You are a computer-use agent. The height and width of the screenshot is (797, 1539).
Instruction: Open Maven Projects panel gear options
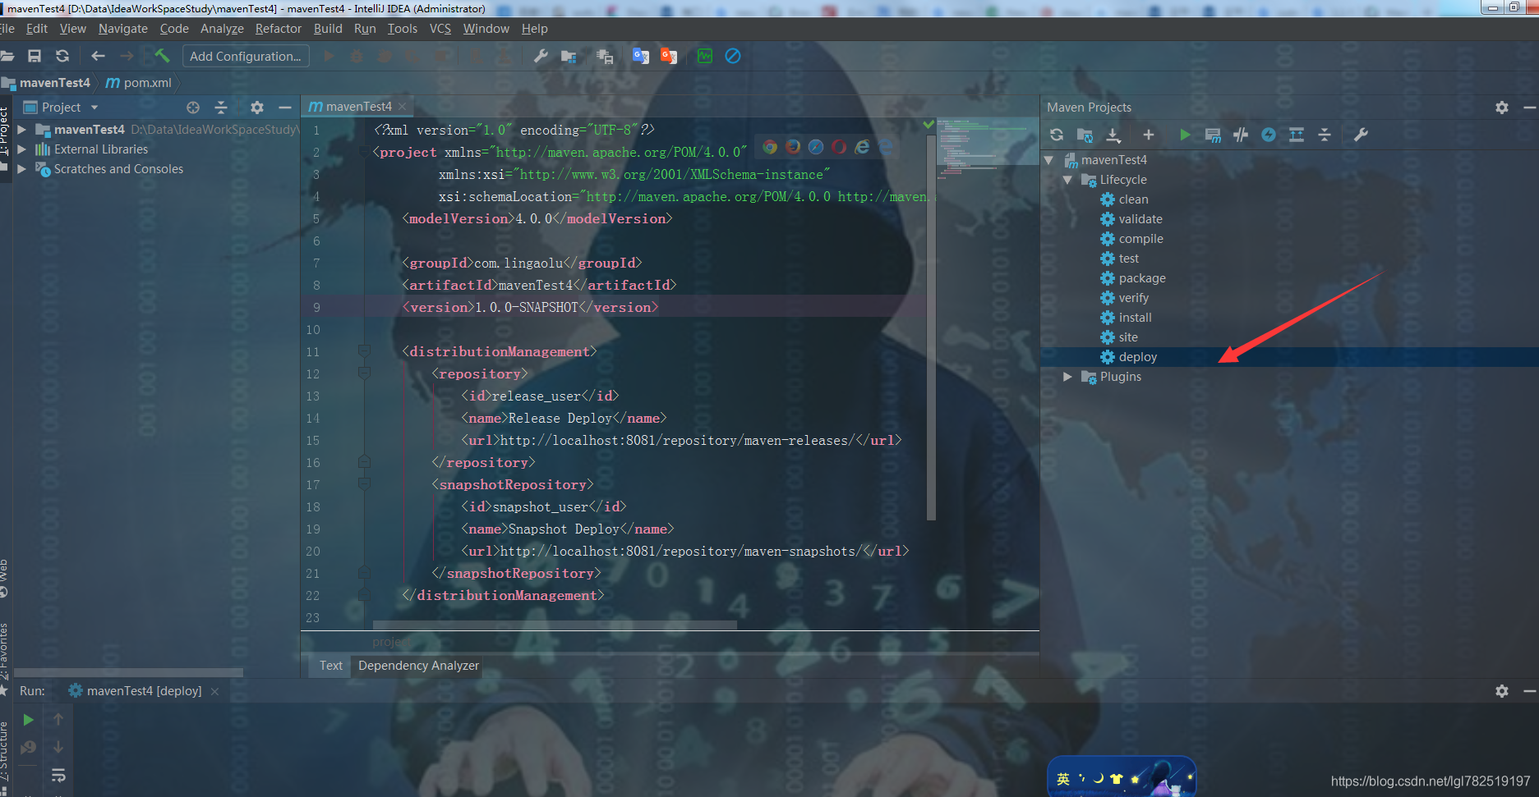coord(1502,108)
